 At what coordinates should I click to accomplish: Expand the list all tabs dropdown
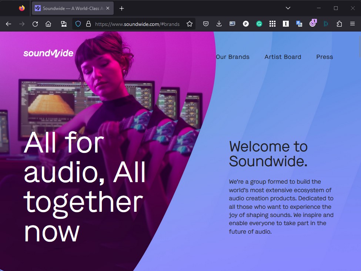pyautogui.click(x=288, y=8)
